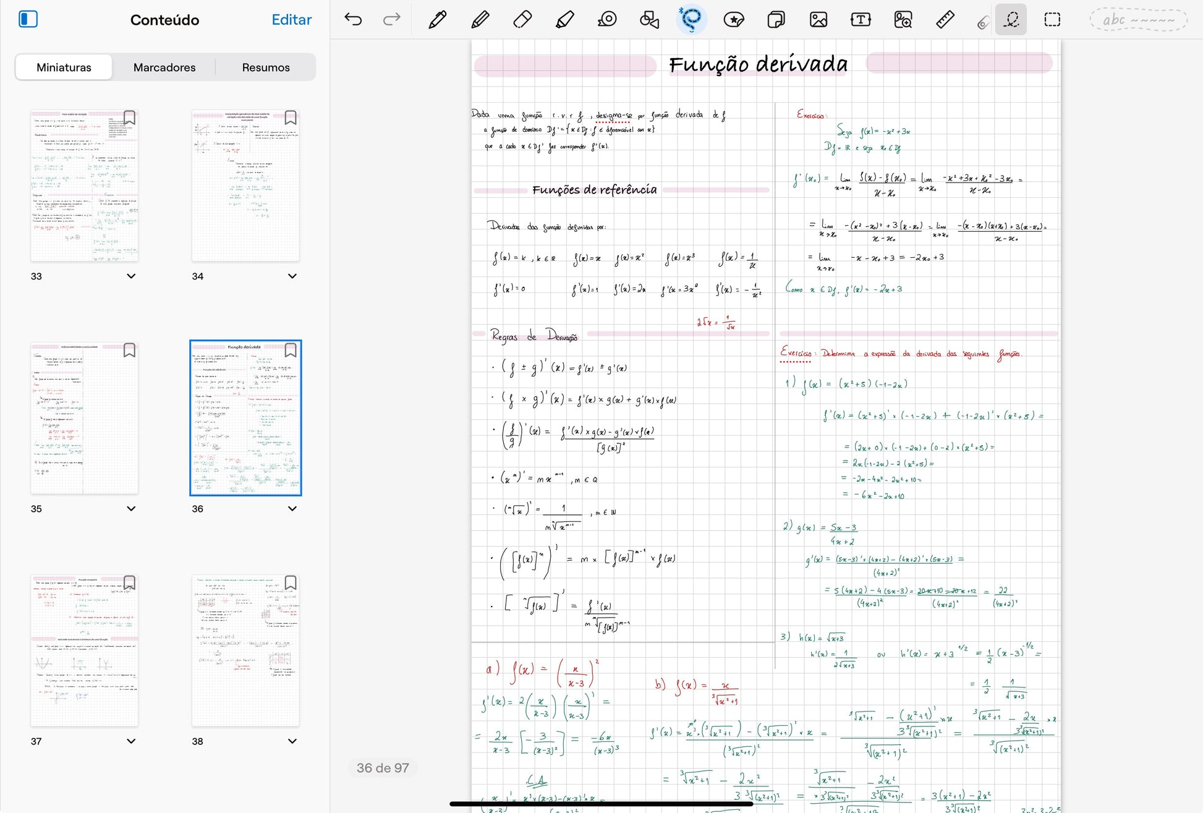Select the pencil tool
Image resolution: width=1203 pixels, height=813 pixels.
pyautogui.click(x=480, y=20)
